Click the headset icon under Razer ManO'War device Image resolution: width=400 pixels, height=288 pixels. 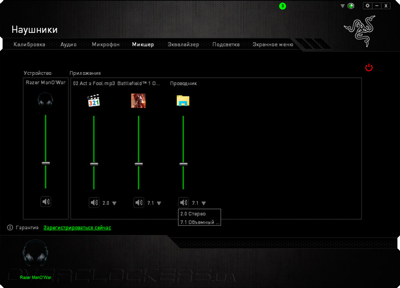[46, 99]
